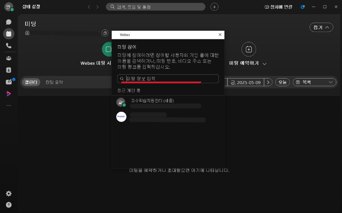Open the Messaging chat icon in sidebar
This screenshot has height=213, width=342.
(x=9, y=22)
